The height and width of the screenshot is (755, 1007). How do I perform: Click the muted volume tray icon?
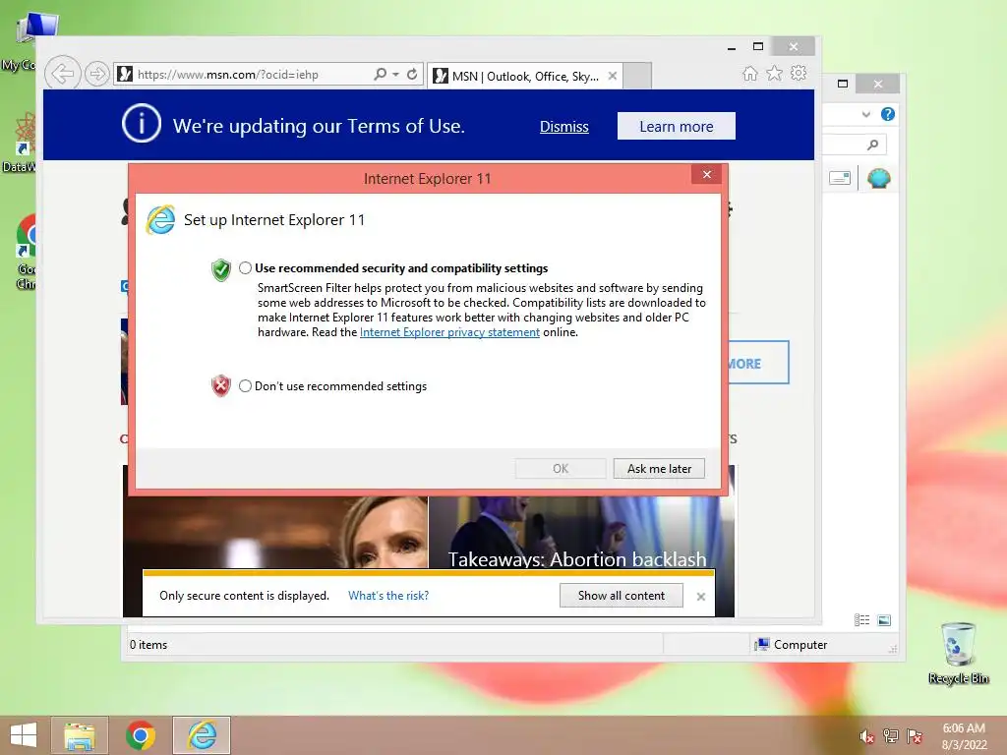tap(866, 736)
